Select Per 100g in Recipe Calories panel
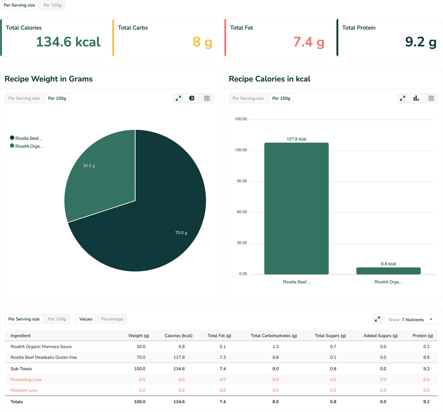443x412 pixels. pyautogui.click(x=281, y=98)
